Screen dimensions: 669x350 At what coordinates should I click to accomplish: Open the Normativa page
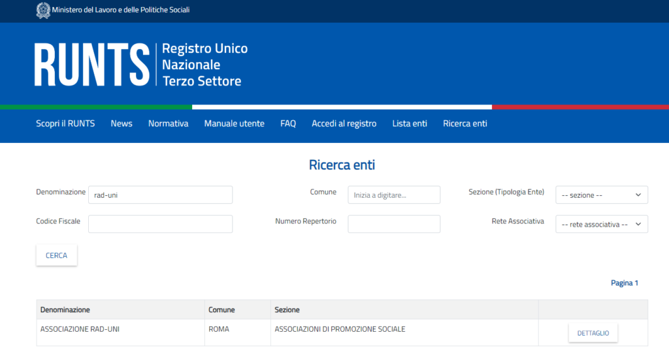(x=168, y=123)
